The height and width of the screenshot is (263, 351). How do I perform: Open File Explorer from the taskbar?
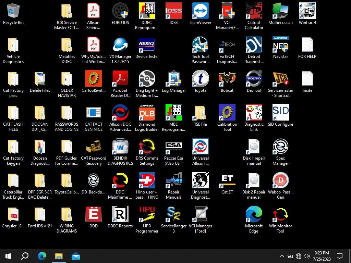point(59,256)
